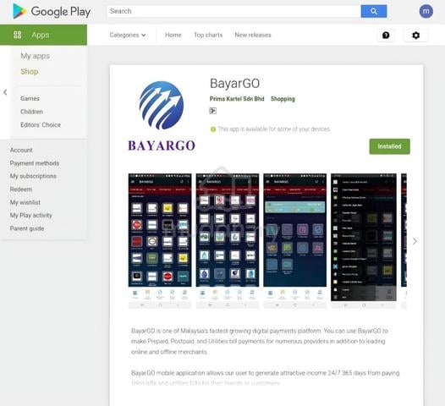Open the first app screenshot thumbnail
Viewport: 445px width, 406px height.
(x=160, y=240)
